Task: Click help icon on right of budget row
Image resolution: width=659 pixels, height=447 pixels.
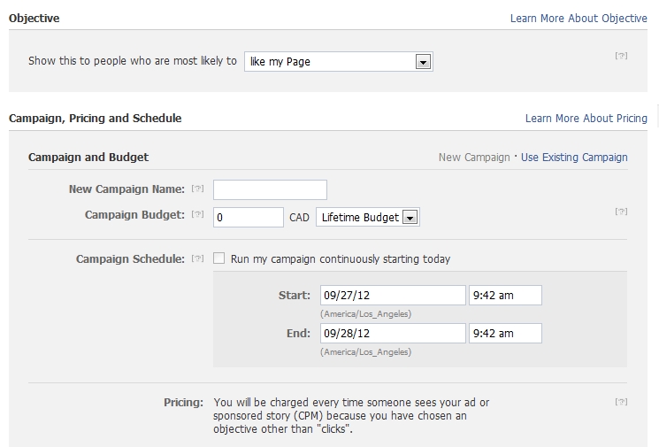Action: click(621, 211)
